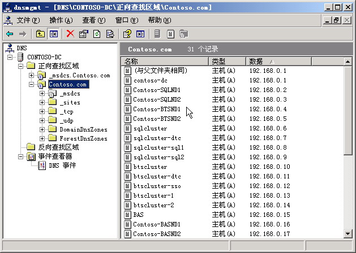Expand the DomainDnsZones folder

pos(42,129)
